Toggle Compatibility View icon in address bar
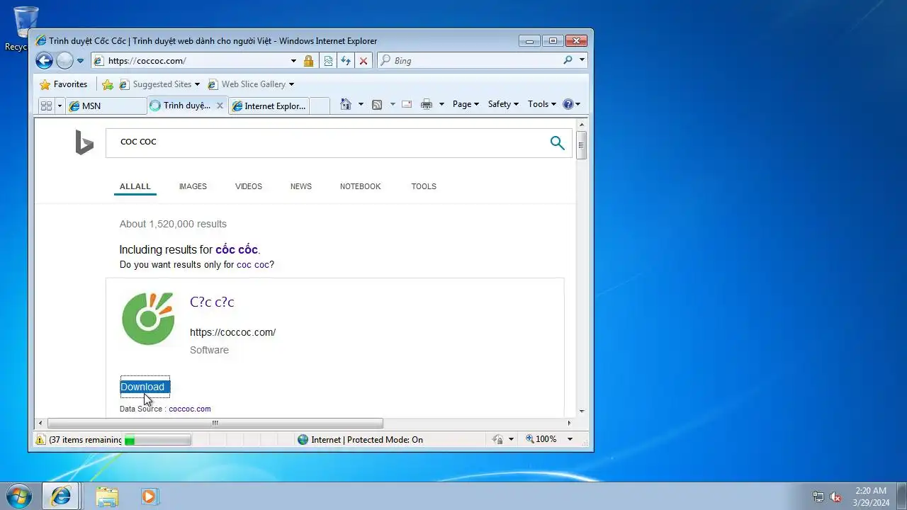 (328, 61)
